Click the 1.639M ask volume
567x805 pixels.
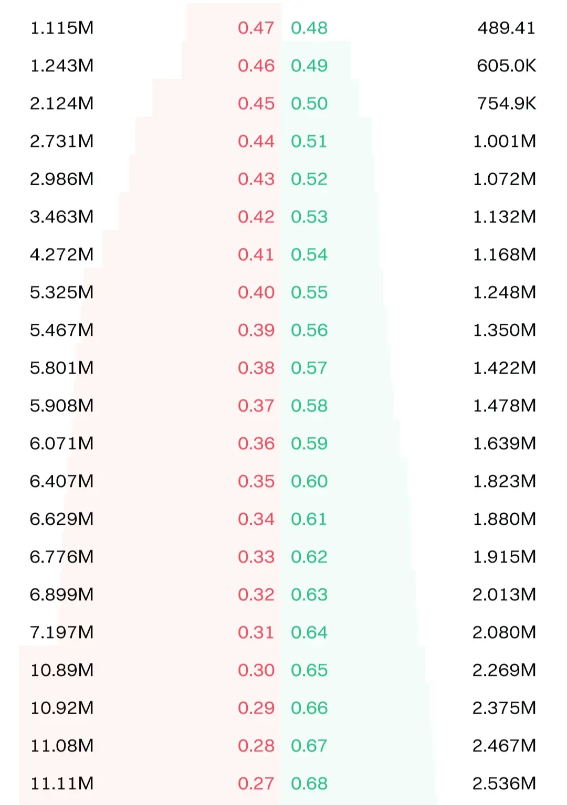(505, 443)
